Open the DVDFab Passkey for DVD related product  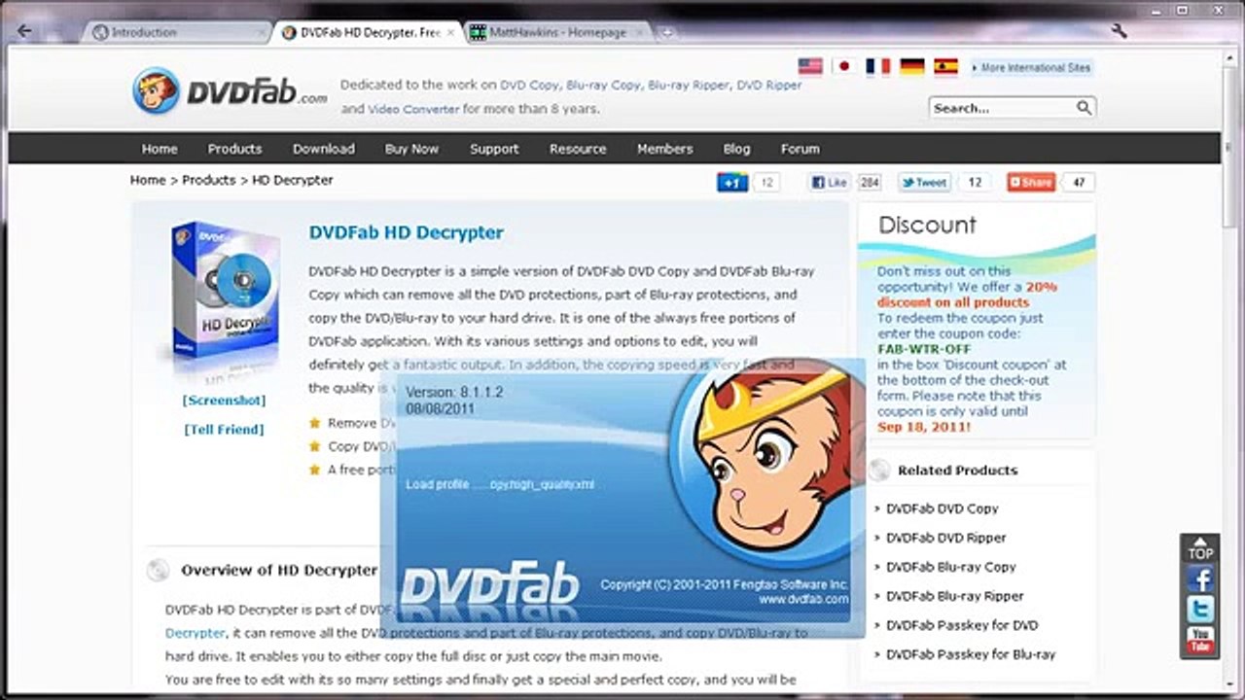click(x=962, y=625)
